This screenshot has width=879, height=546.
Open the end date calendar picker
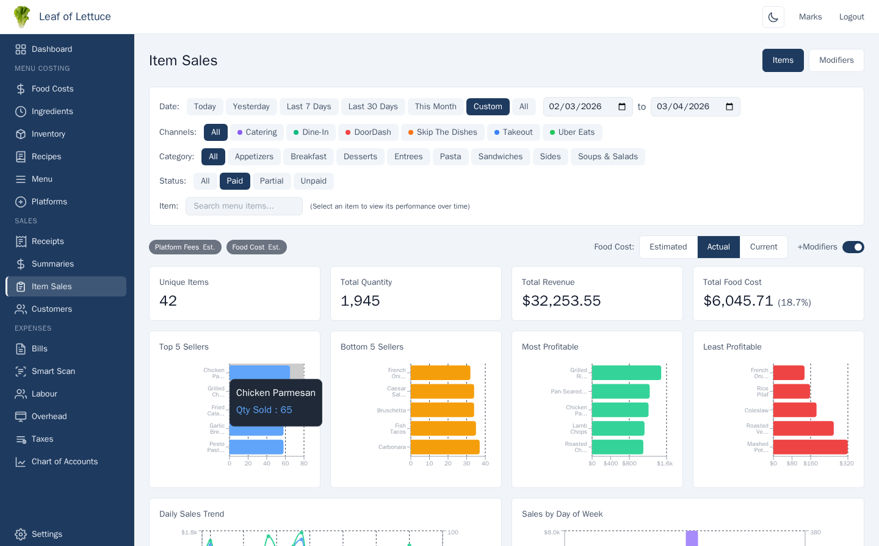729,107
